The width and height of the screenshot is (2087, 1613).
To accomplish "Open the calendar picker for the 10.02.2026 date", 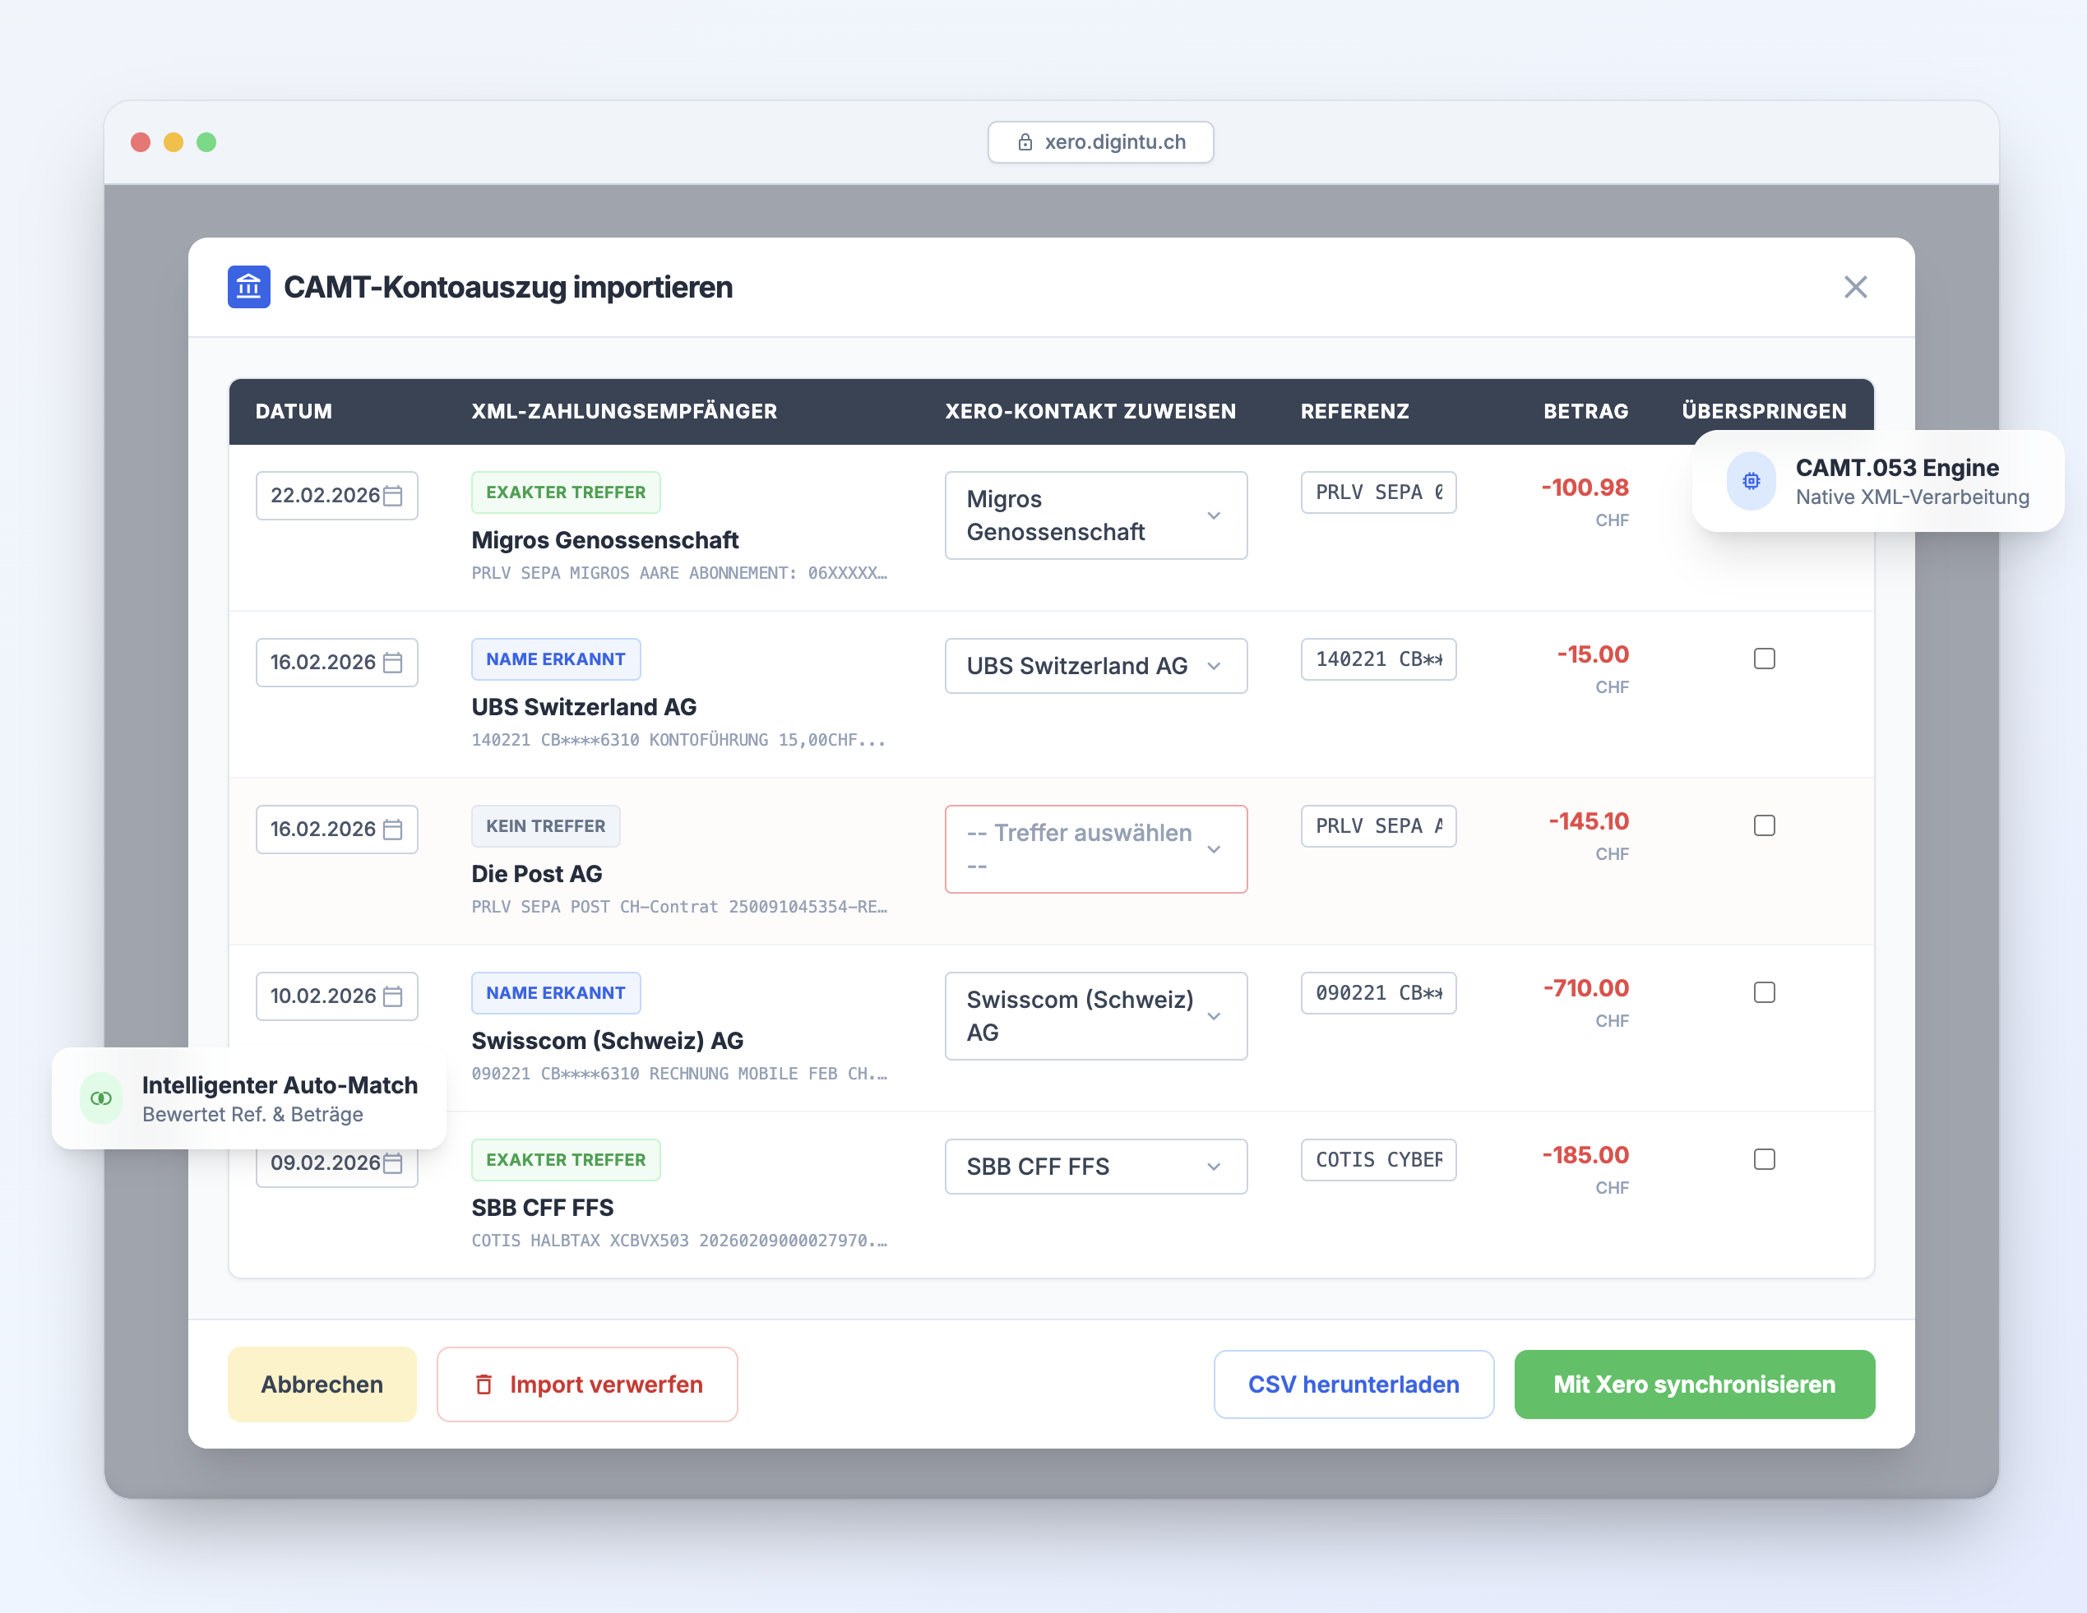I will point(393,996).
